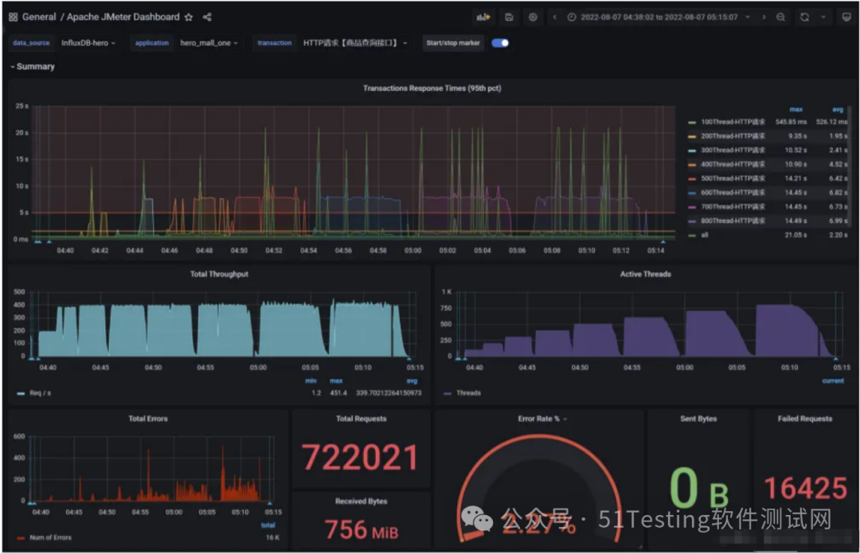
Task: Open the refresh interval dropdown arrow
Action: click(823, 17)
